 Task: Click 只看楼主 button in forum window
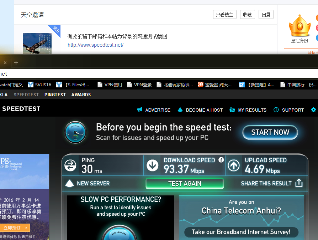225,15
